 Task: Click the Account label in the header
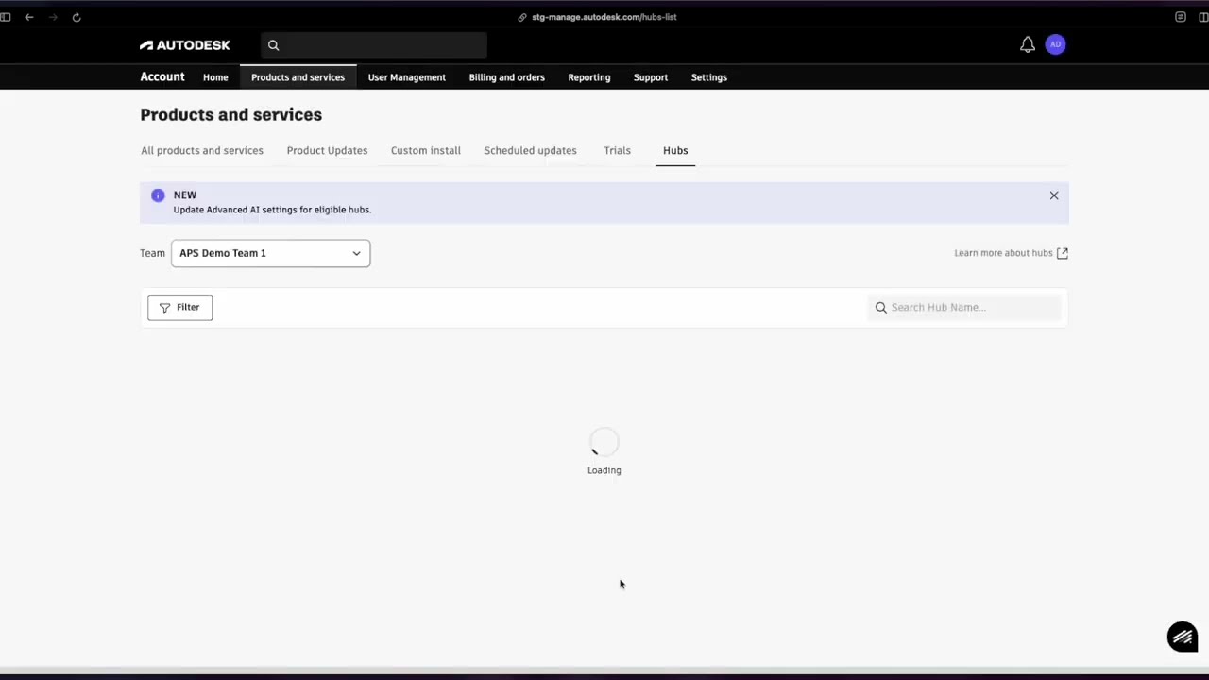tap(162, 77)
